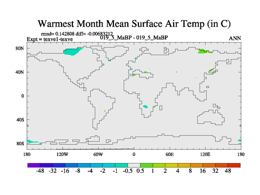
Task: Click the cyan patch off southern Africa
Action: [145, 106]
